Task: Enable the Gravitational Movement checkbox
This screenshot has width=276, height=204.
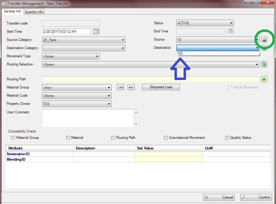Action: (166, 138)
